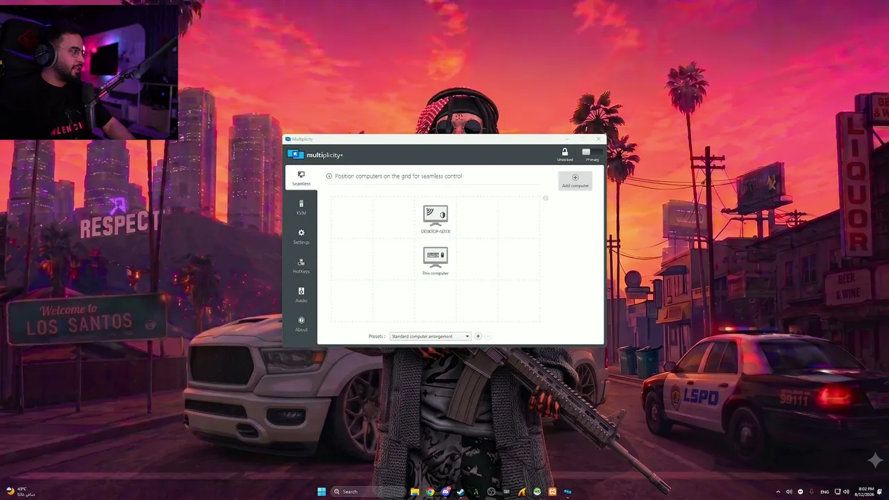
Task: Open File Explorer from the taskbar
Action: (x=415, y=492)
